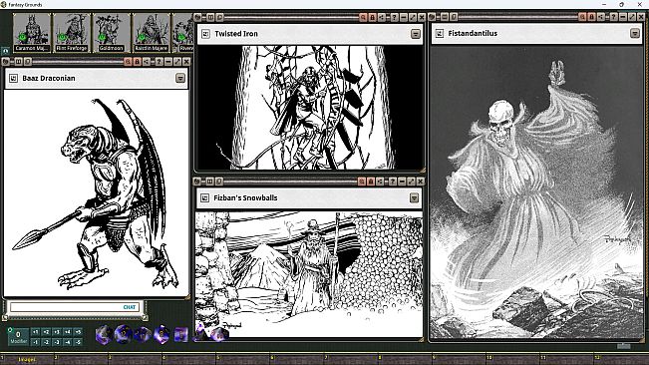Open help icon in Fizban's Snowballs window
This screenshot has width=649, height=365.
pos(392,182)
